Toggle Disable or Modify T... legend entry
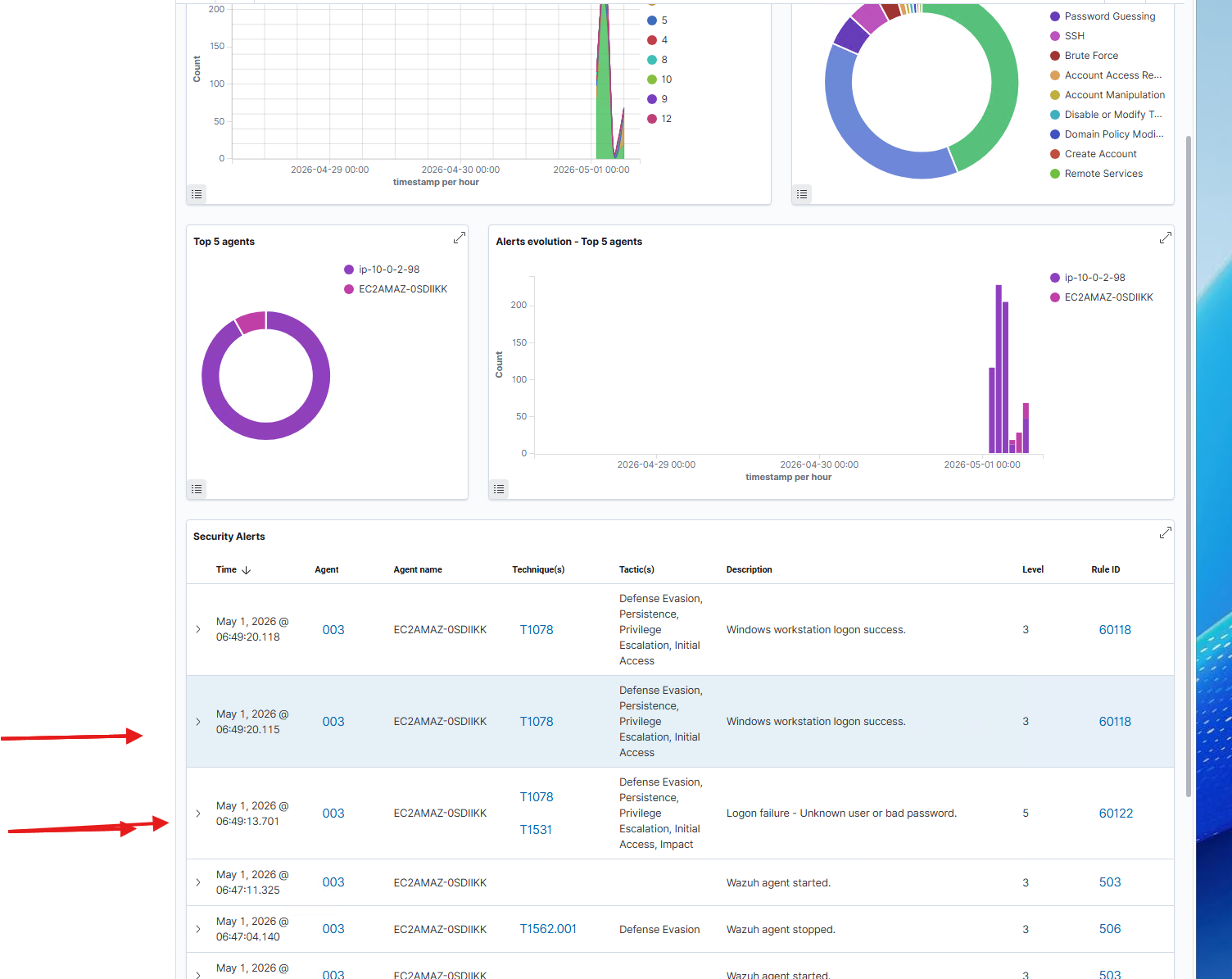This screenshot has height=979, width=1232. pos(1106,115)
